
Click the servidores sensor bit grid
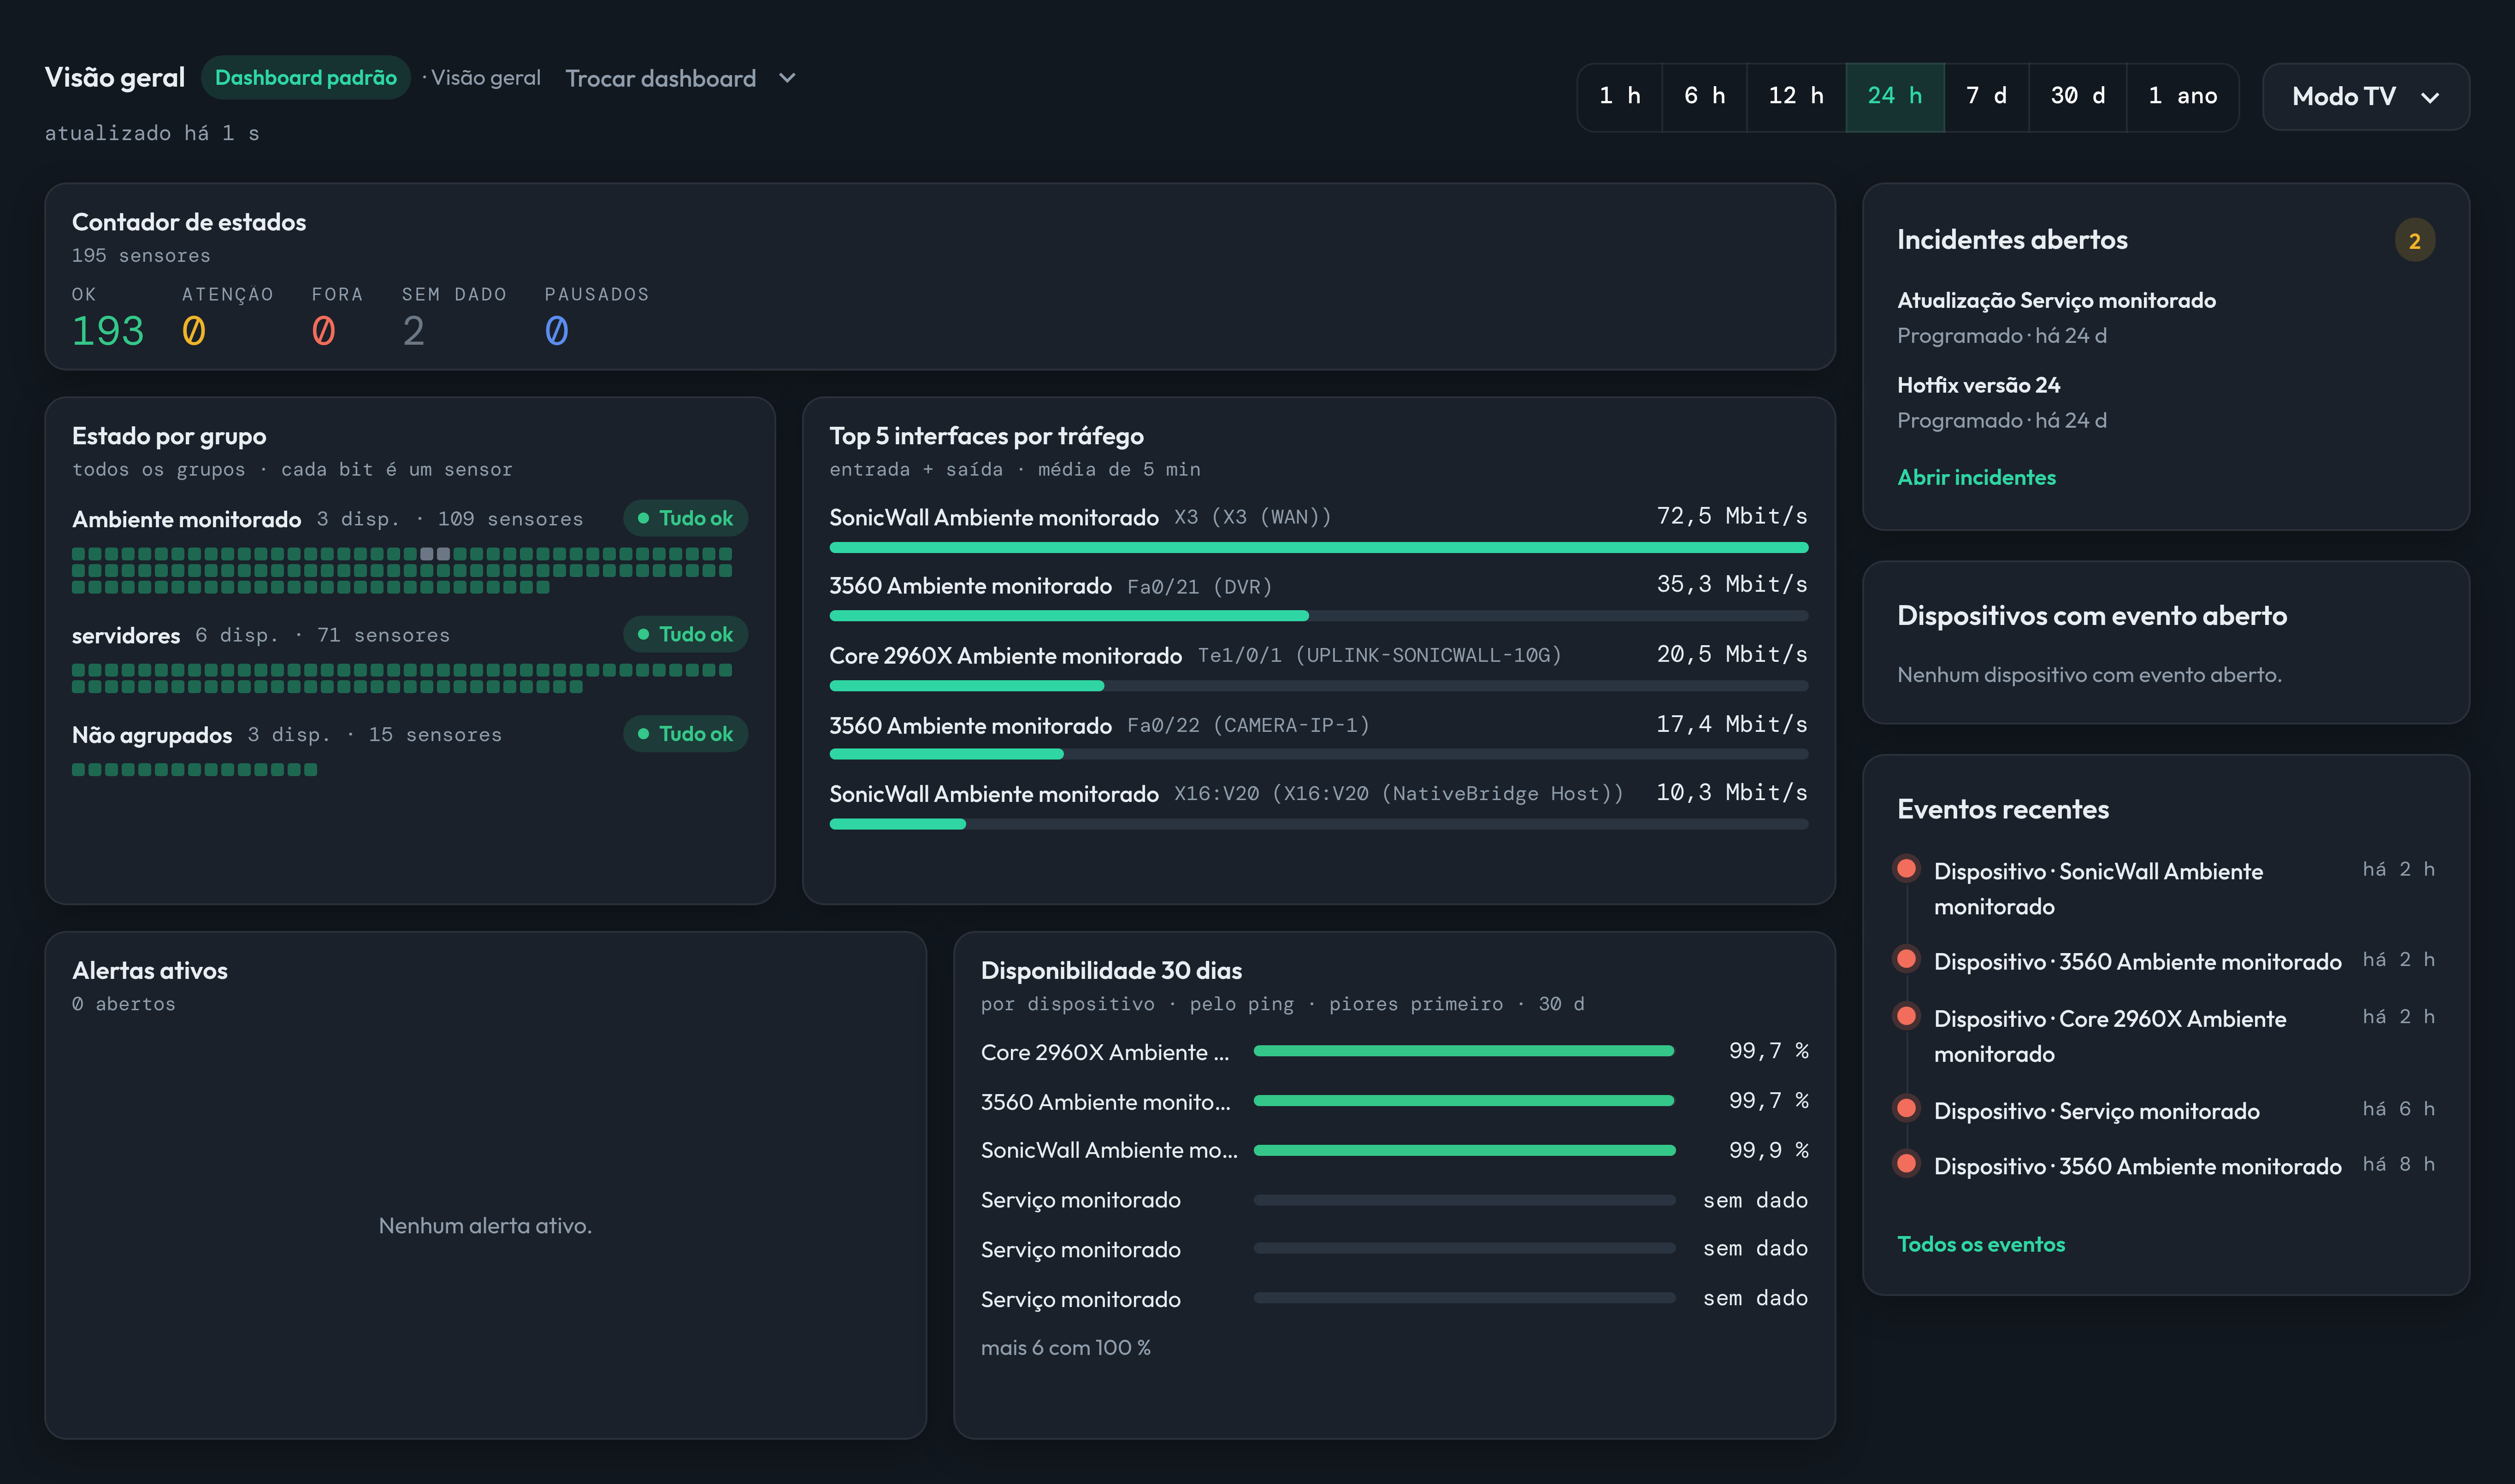pyautogui.click(x=402, y=678)
